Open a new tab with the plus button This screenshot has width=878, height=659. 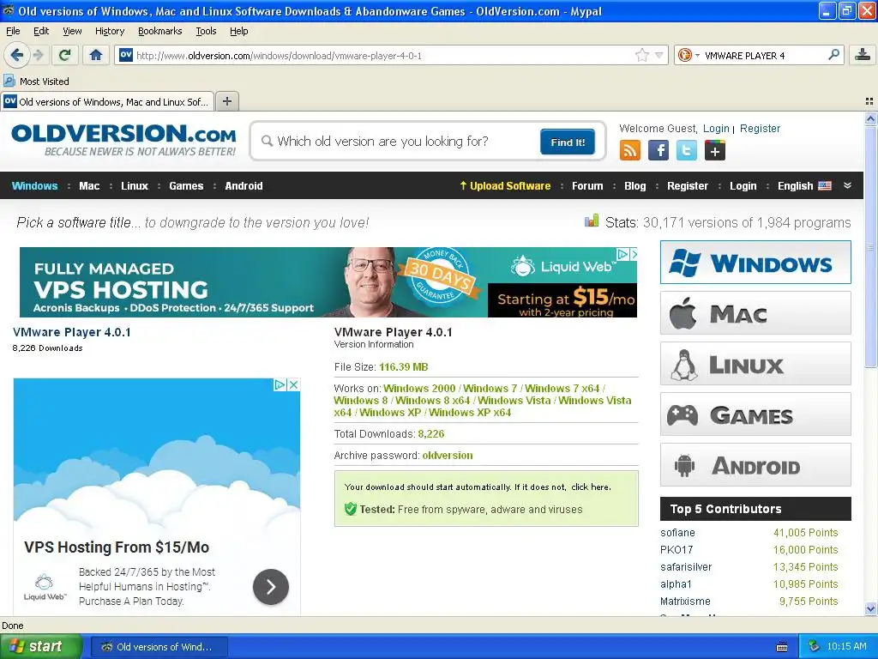tap(226, 101)
